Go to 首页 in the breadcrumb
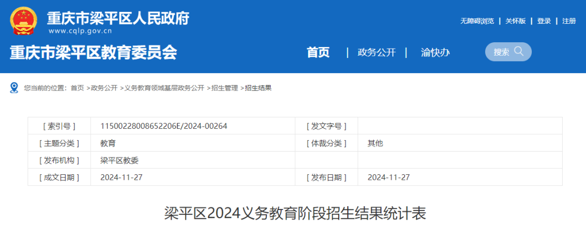Viewport: 586px width, 229px height. 77,88
